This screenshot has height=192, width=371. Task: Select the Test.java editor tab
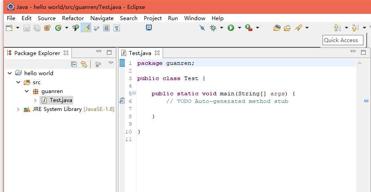tap(140, 53)
